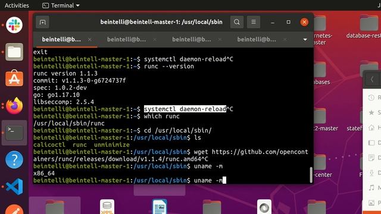Viewport: 381px width, 214px height.
Task: Close the first terminal tab
Action: pyautogui.click(x=90, y=40)
